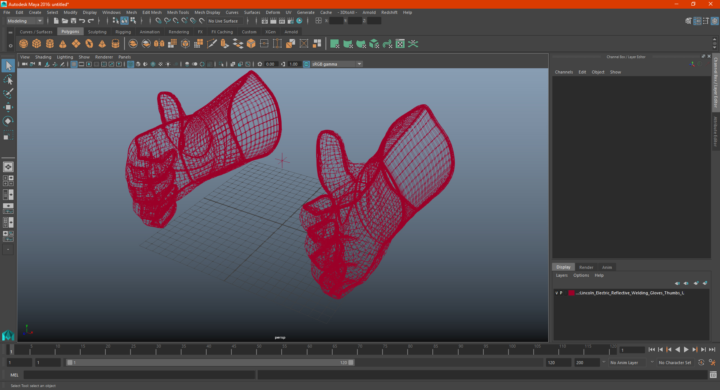
Task: Click the playback range slider bar
Action: [210, 363]
